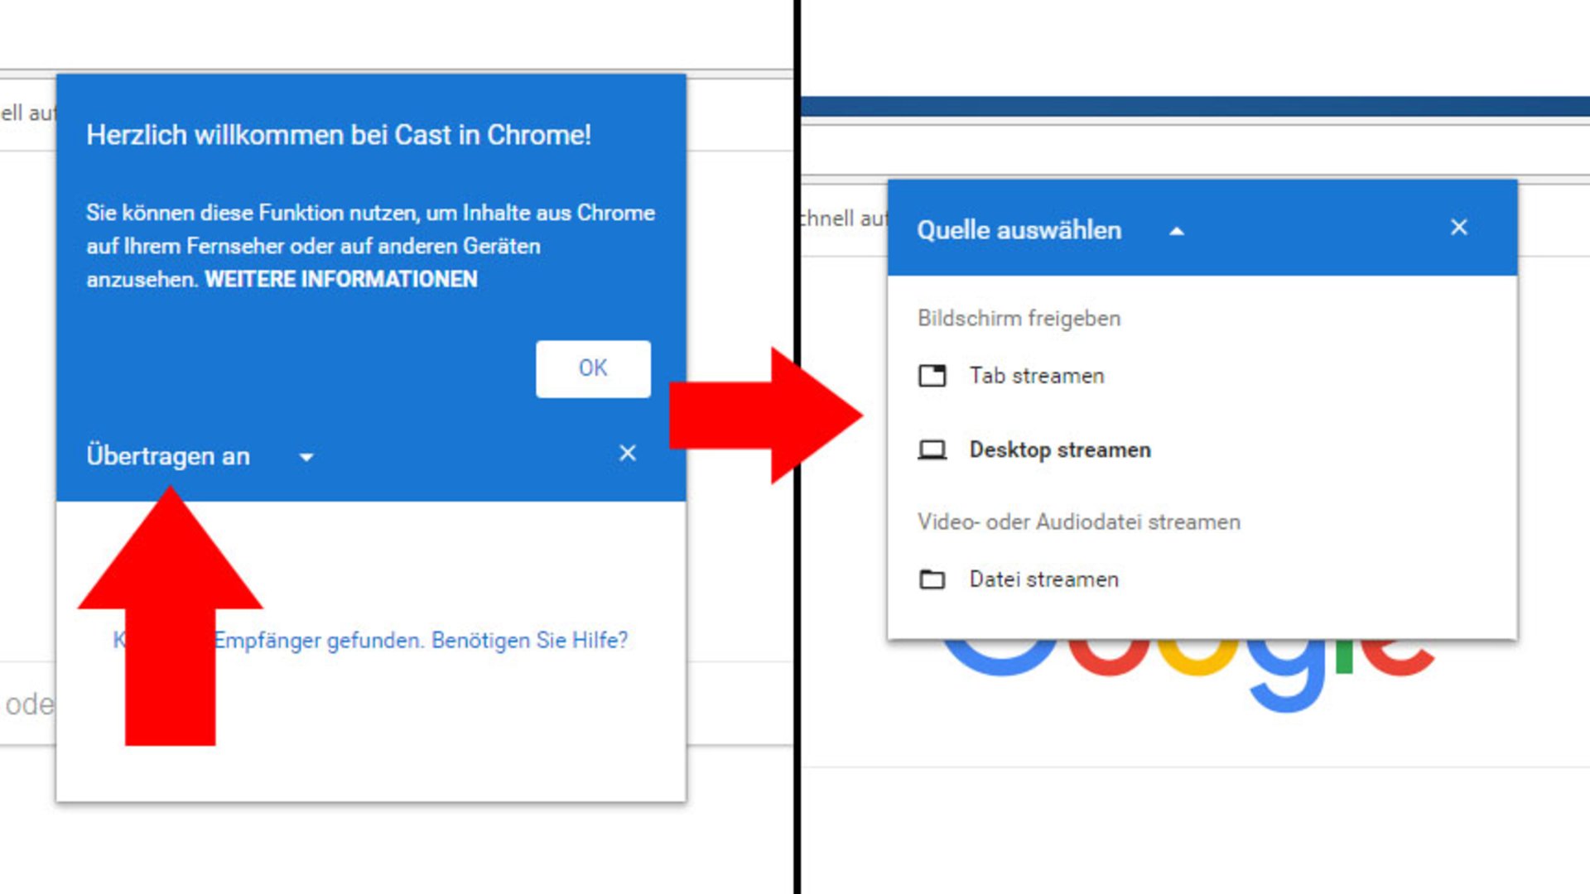Click the Herzlich willkommen bei Cast heading
Image resolution: width=1590 pixels, height=894 pixels.
point(339,135)
